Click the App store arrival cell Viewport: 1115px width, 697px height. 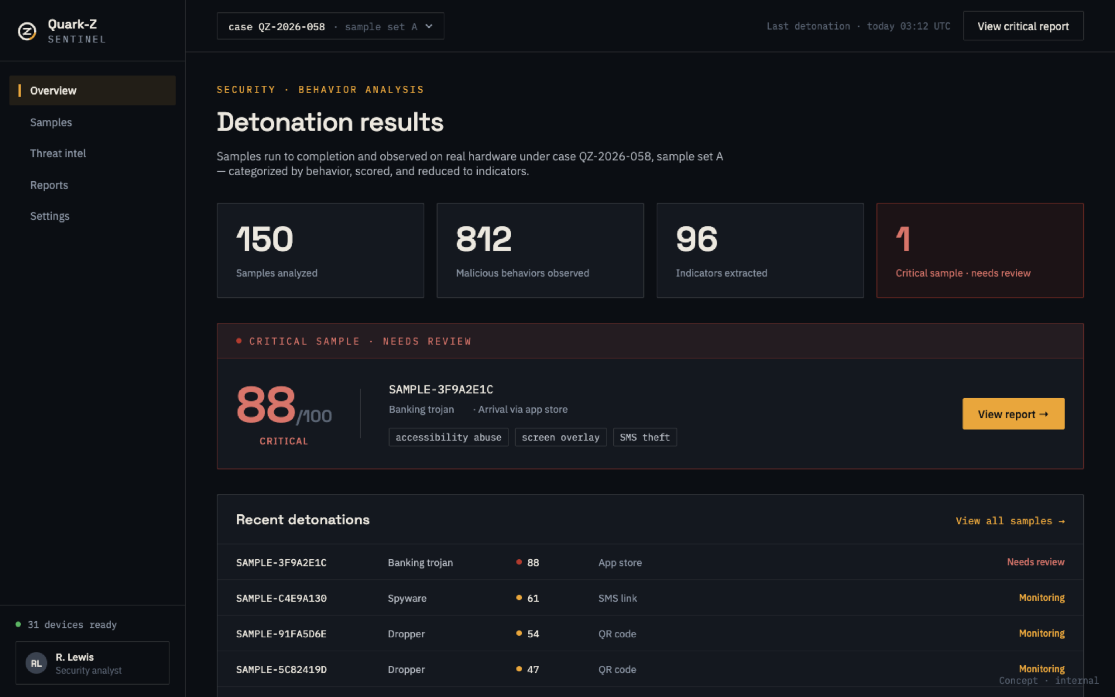point(620,563)
